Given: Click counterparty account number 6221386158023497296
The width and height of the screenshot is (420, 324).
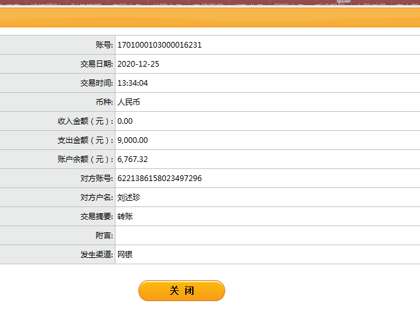Looking at the screenshot, I should point(159,179).
